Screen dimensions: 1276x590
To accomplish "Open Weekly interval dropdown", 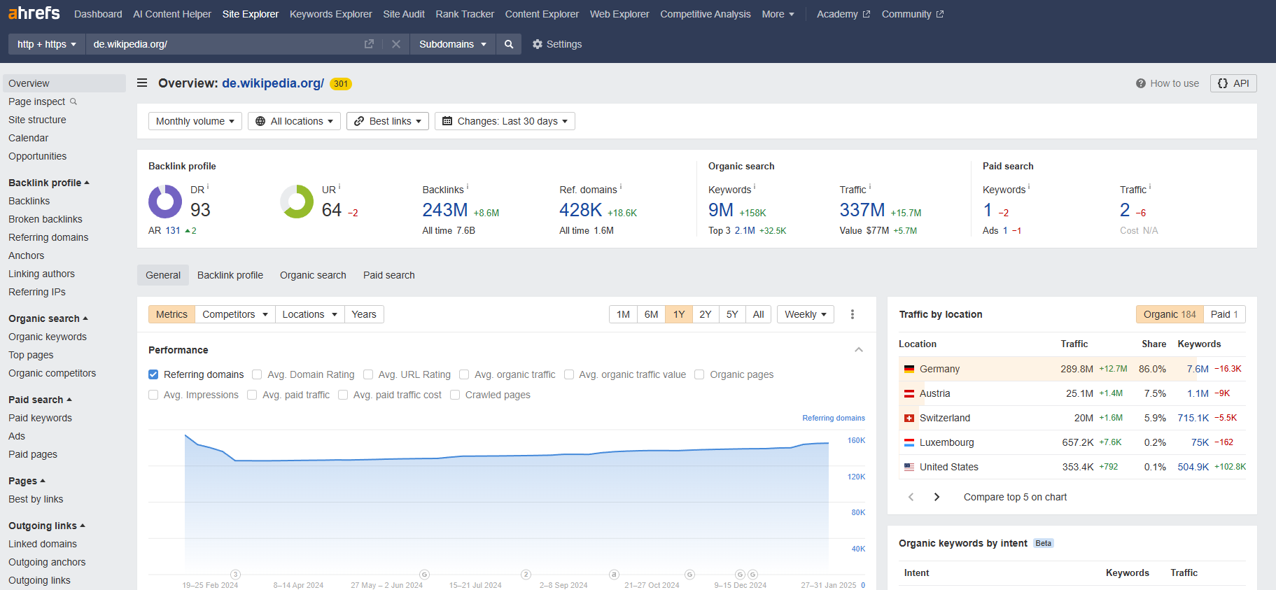I will click(x=806, y=314).
